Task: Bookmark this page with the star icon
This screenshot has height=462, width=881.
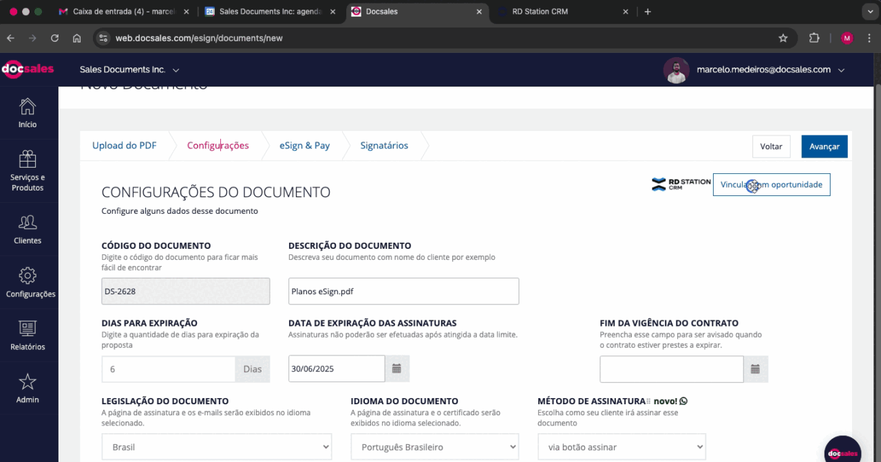Action: tap(783, 38)
